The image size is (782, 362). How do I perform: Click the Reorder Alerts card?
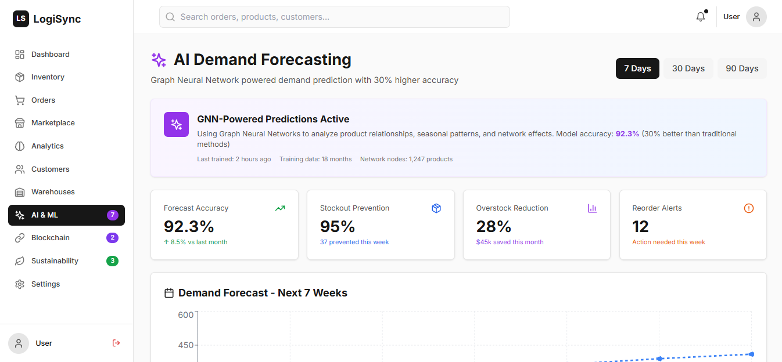(693, 225)
